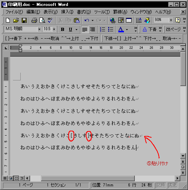Change text direction icon
The height and width of the screenshot is (190, 188).
tap(139, 20)
